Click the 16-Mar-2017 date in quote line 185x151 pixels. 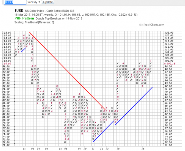pyautogui.click(x=22, y=15)
